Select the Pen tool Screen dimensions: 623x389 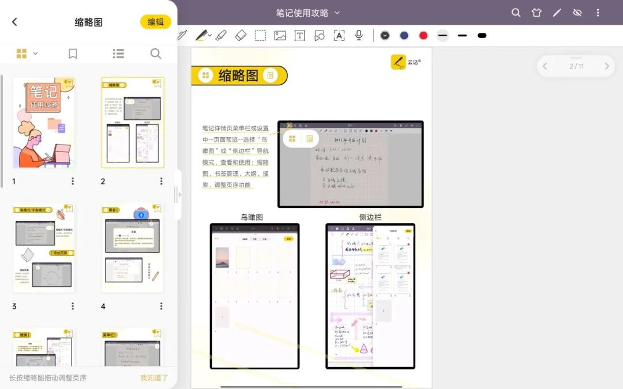click(182, 36)
